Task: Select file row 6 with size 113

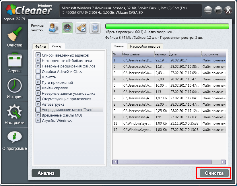Action: pyautogui.click(x=169, y=92)
